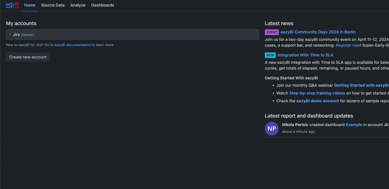
Task: Click the purple EVENT badge
Action: [272, 32]
